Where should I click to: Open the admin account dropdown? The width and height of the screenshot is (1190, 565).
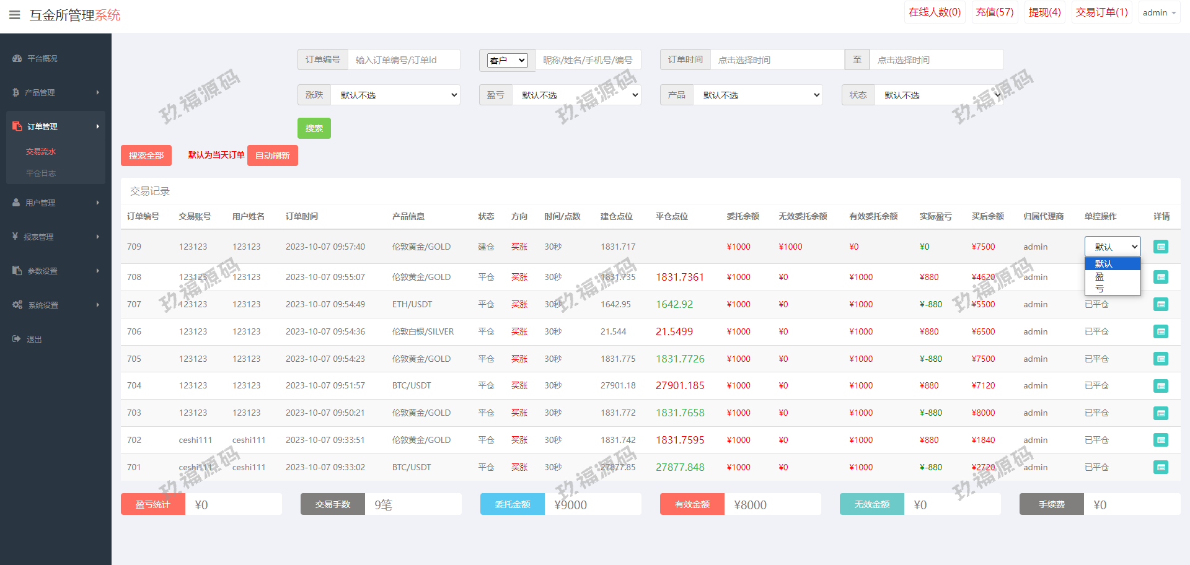[1158, 12]
